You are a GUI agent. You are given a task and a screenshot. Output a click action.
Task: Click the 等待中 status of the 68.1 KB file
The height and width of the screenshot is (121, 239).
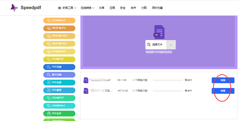click(188, 80)
